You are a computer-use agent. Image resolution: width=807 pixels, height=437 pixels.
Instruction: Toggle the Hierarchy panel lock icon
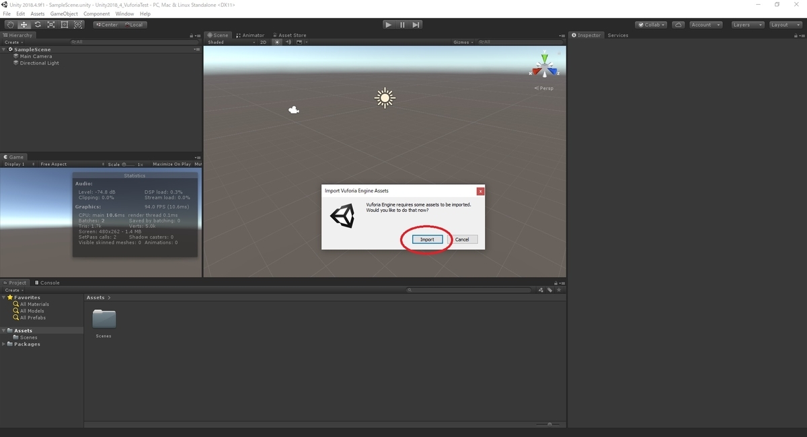pos(192,35)
